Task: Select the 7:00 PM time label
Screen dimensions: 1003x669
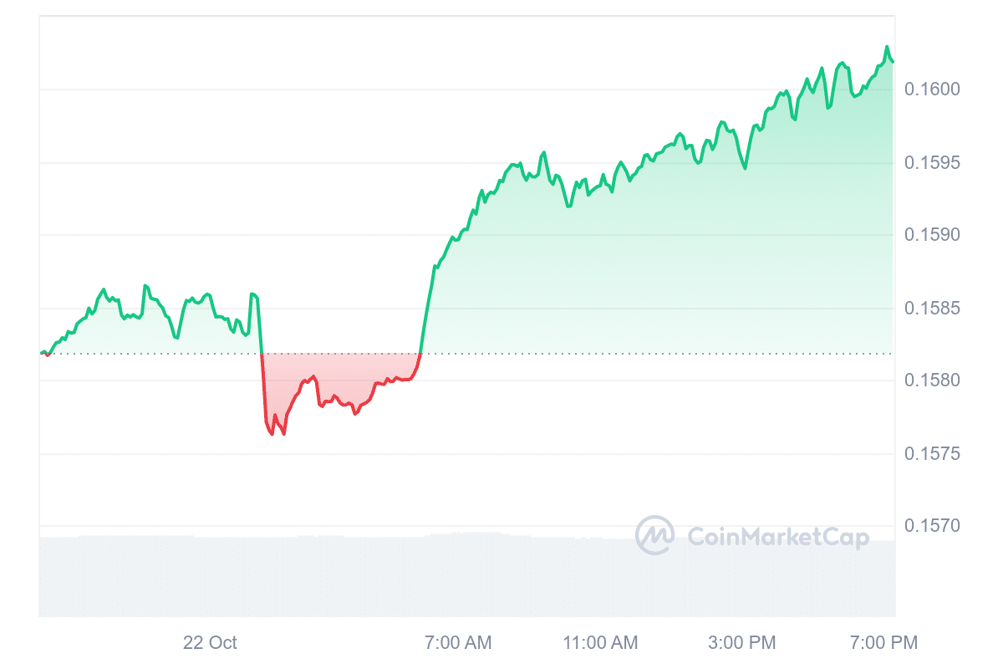Action: (883, 643)
